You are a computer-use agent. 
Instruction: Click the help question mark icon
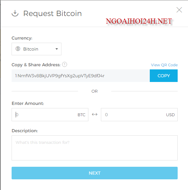(x=65, y=65)
